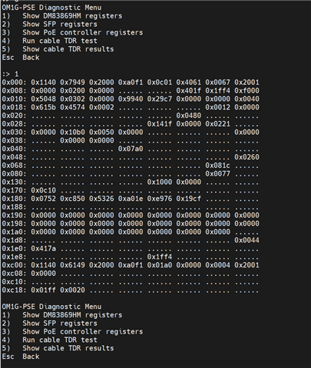This screenshot has width=311, height=368.
Task: Click register value 0x417a
Action: point(44,248)
